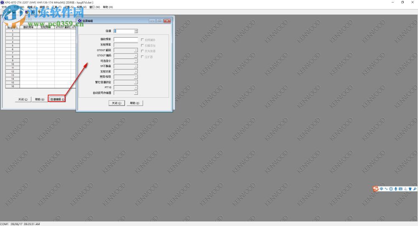Click the 发射频率 column header in table
Viewport: 418px width, 226px height.
46,27
